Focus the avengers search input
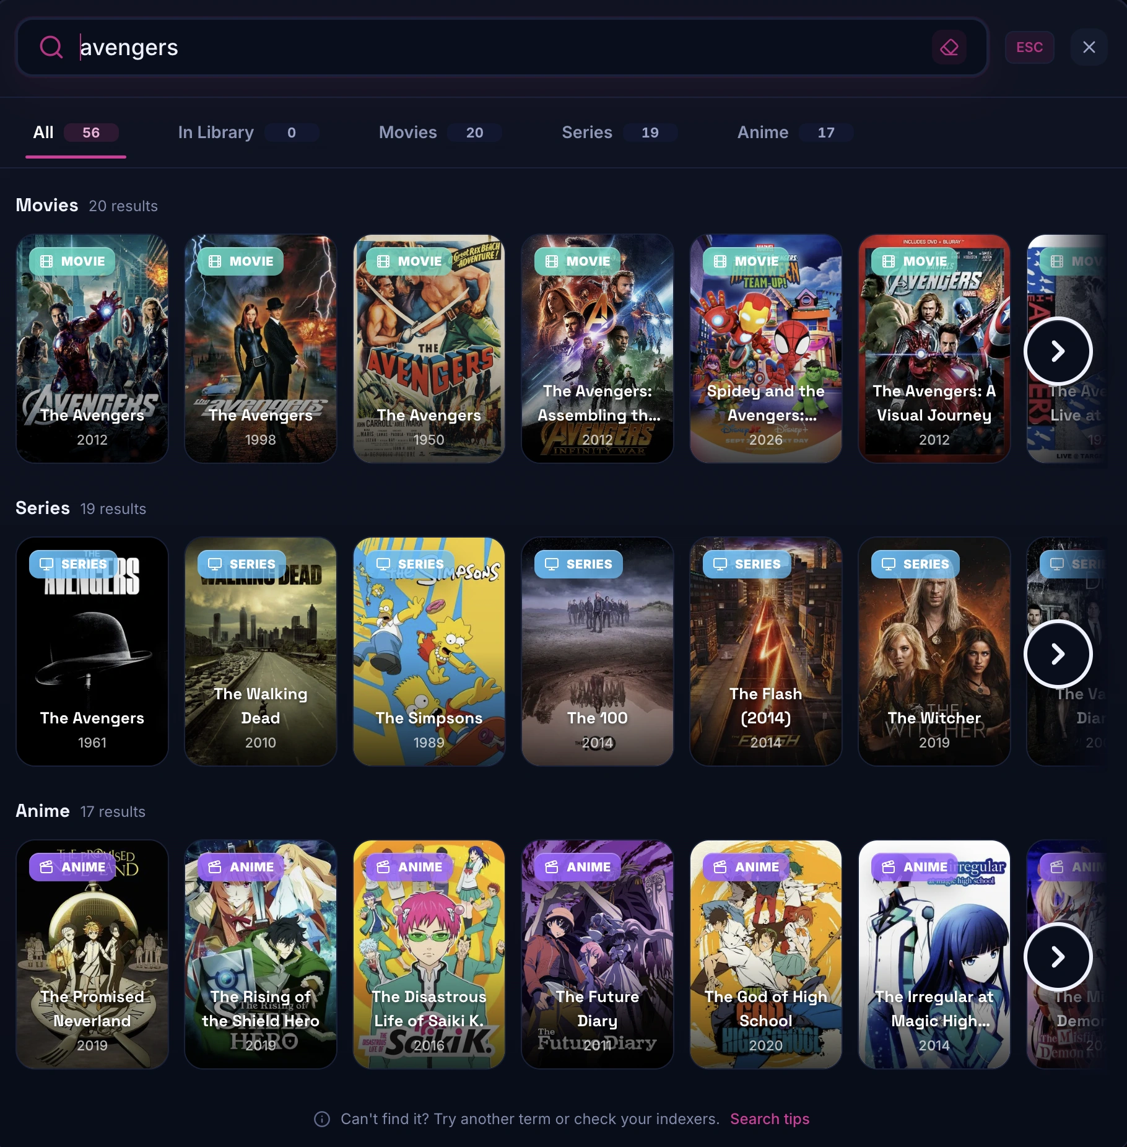Image resolution: width=1127 pixels, height=1147 pixels. click(x=502, y=47)
